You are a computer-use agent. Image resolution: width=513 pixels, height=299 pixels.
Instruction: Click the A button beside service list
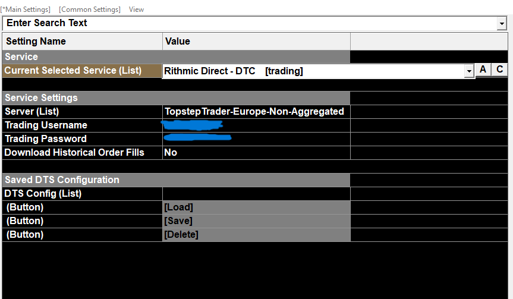(483, 70)
